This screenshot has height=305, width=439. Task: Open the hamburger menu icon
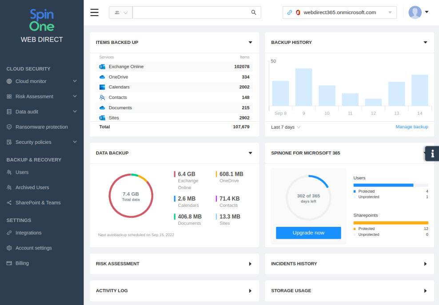[94, 12]
